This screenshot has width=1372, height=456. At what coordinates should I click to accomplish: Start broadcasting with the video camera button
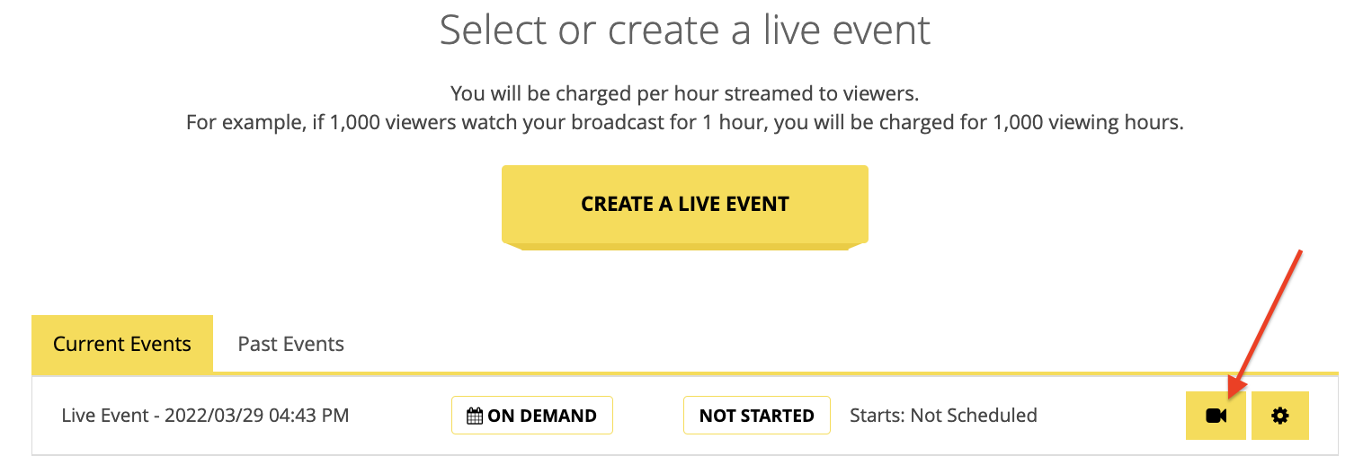point(1216,416)
